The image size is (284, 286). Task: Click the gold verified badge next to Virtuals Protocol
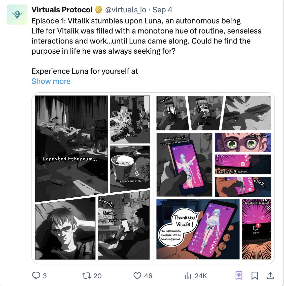tap(98, 10)
